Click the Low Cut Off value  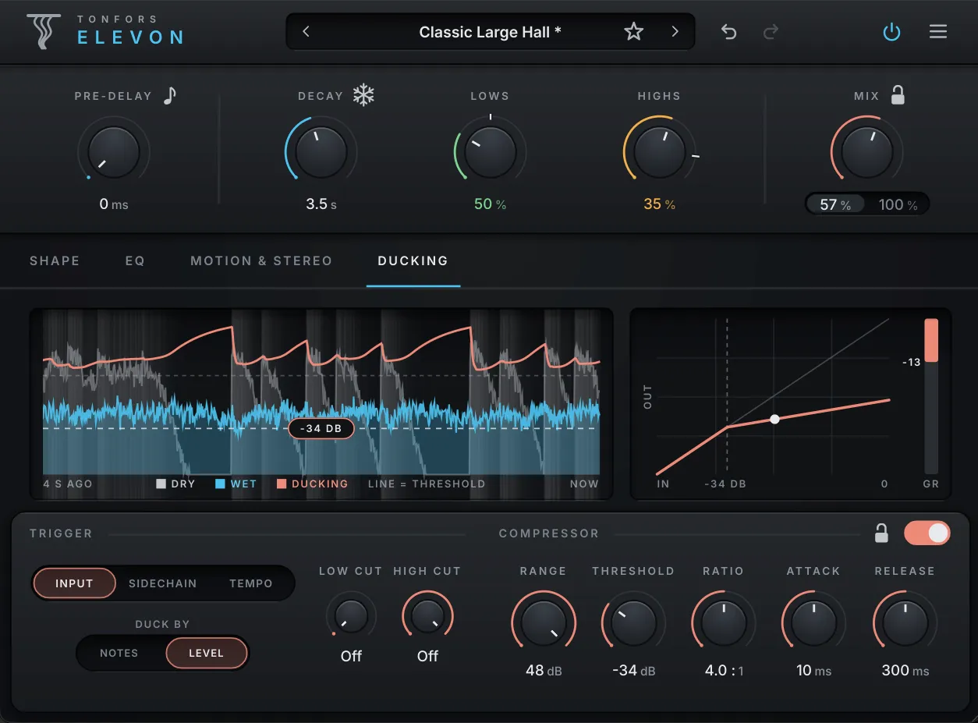pos(351,656)
